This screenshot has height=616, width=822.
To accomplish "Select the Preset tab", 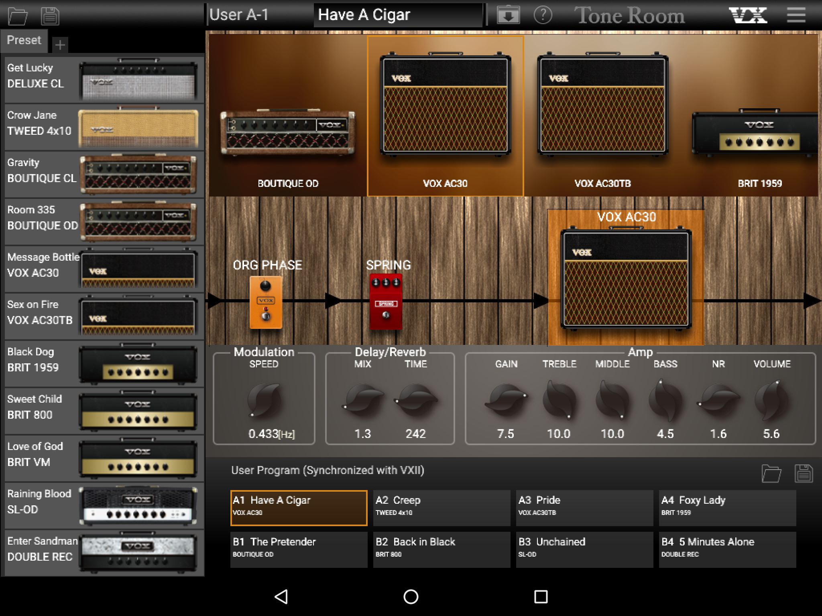I will click(24, 41).
